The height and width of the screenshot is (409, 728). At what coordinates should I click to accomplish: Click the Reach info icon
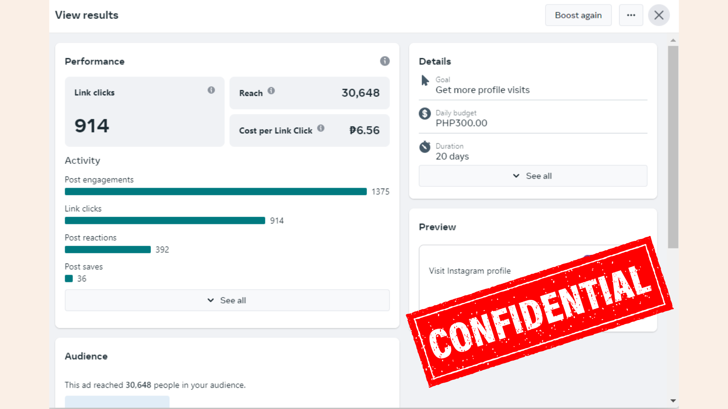click(271, 91)
